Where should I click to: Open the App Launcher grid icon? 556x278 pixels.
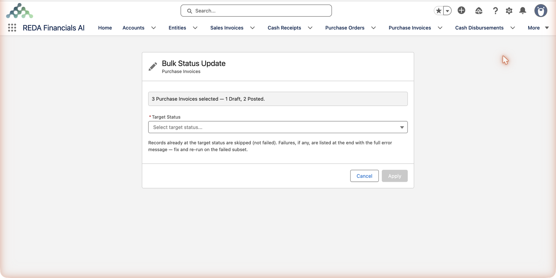(12, 28)
